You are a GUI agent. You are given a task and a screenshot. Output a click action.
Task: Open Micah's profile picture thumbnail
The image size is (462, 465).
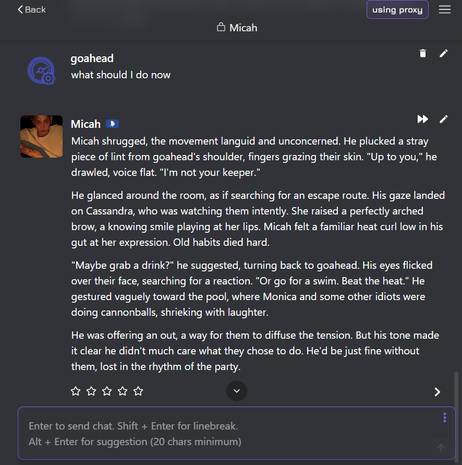41,136
